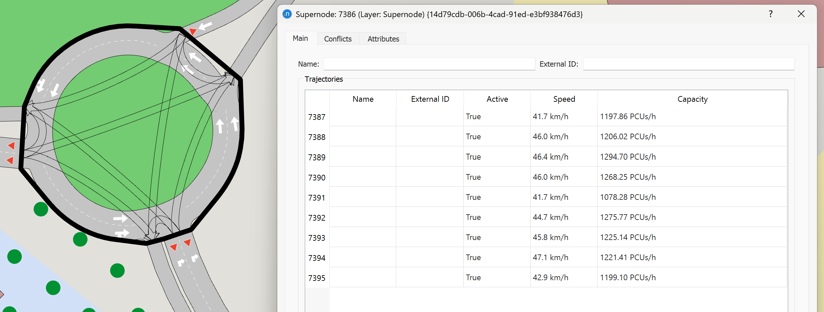
Task: Click the Name input field
Action: (429, 64)
